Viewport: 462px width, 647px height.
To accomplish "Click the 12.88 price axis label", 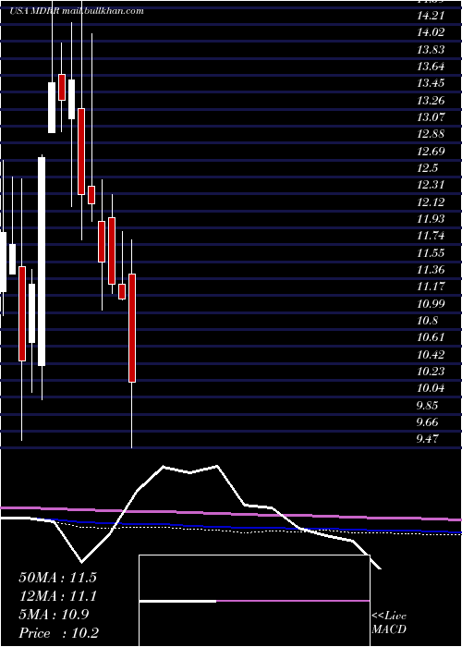I will [431, 134].
